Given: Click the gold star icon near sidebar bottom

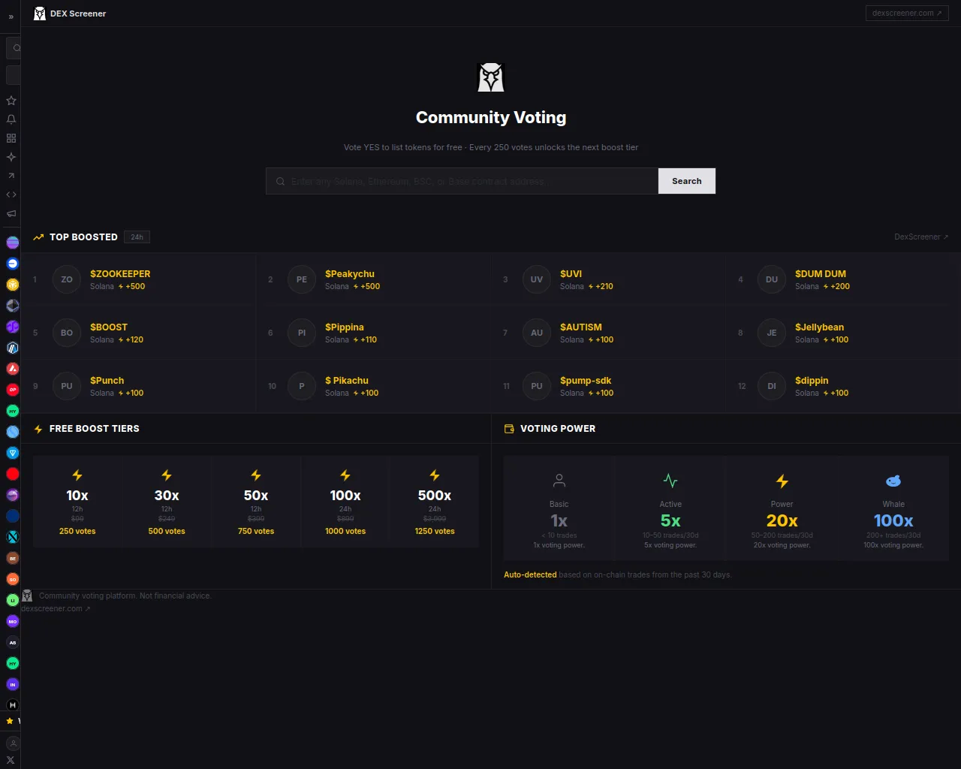Looking at the screenshot, I should click(10, 721).
